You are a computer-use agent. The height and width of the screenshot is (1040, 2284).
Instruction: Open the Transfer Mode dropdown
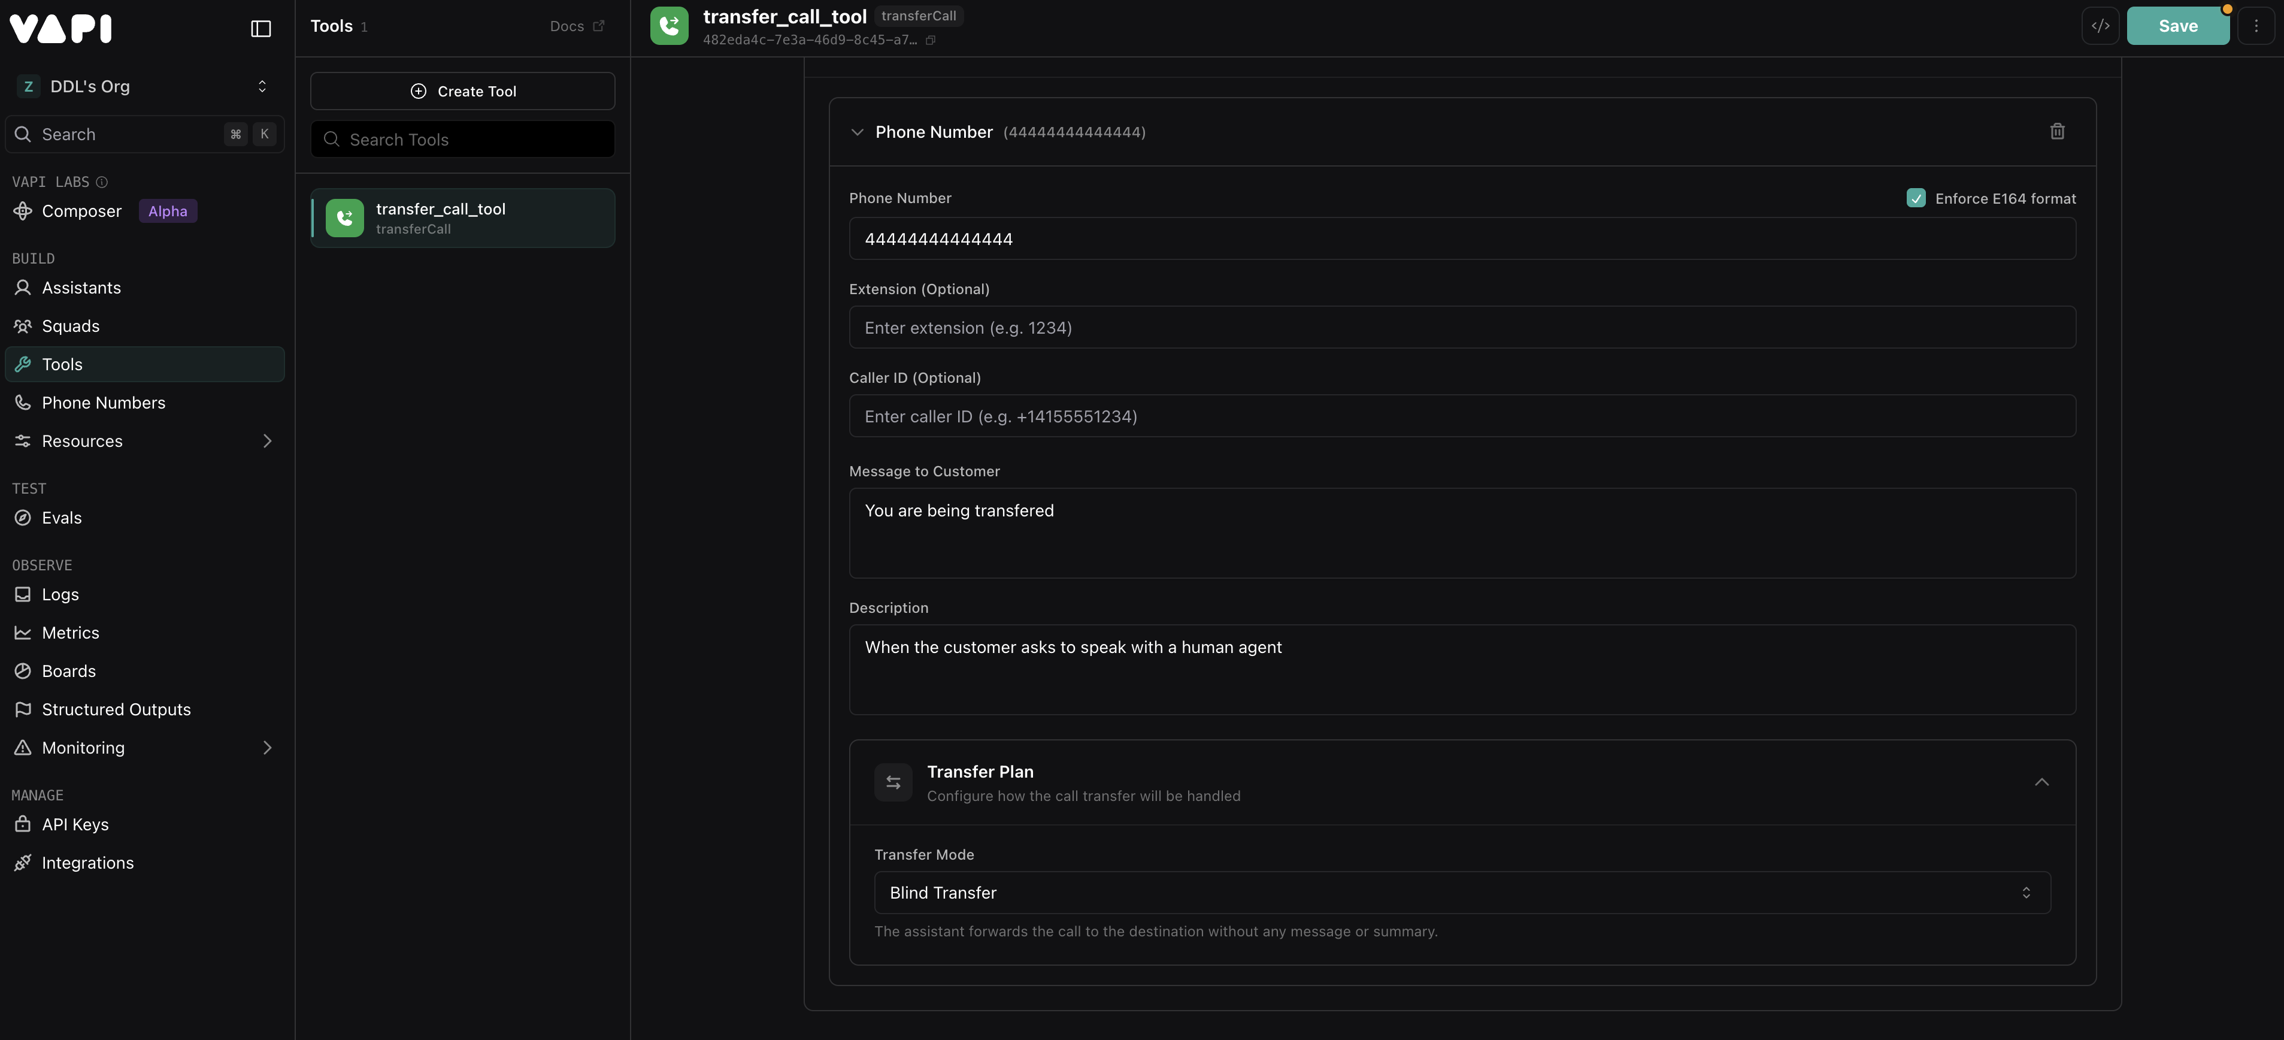(x=1461, y=893)
